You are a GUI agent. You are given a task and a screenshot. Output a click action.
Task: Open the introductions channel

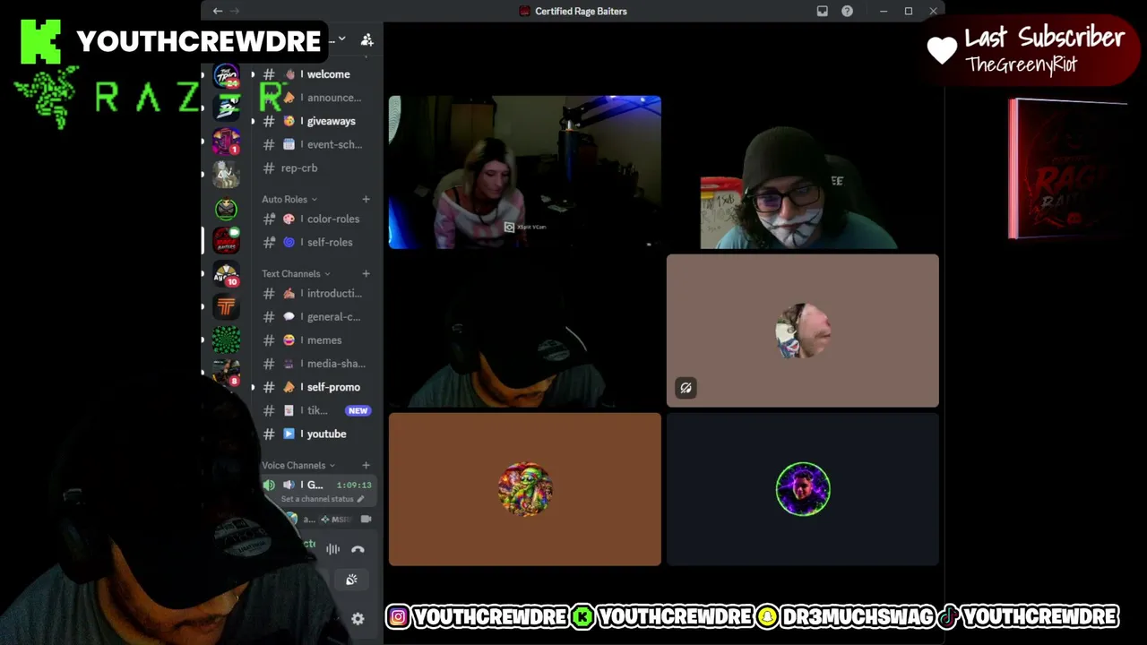(313, 293)
